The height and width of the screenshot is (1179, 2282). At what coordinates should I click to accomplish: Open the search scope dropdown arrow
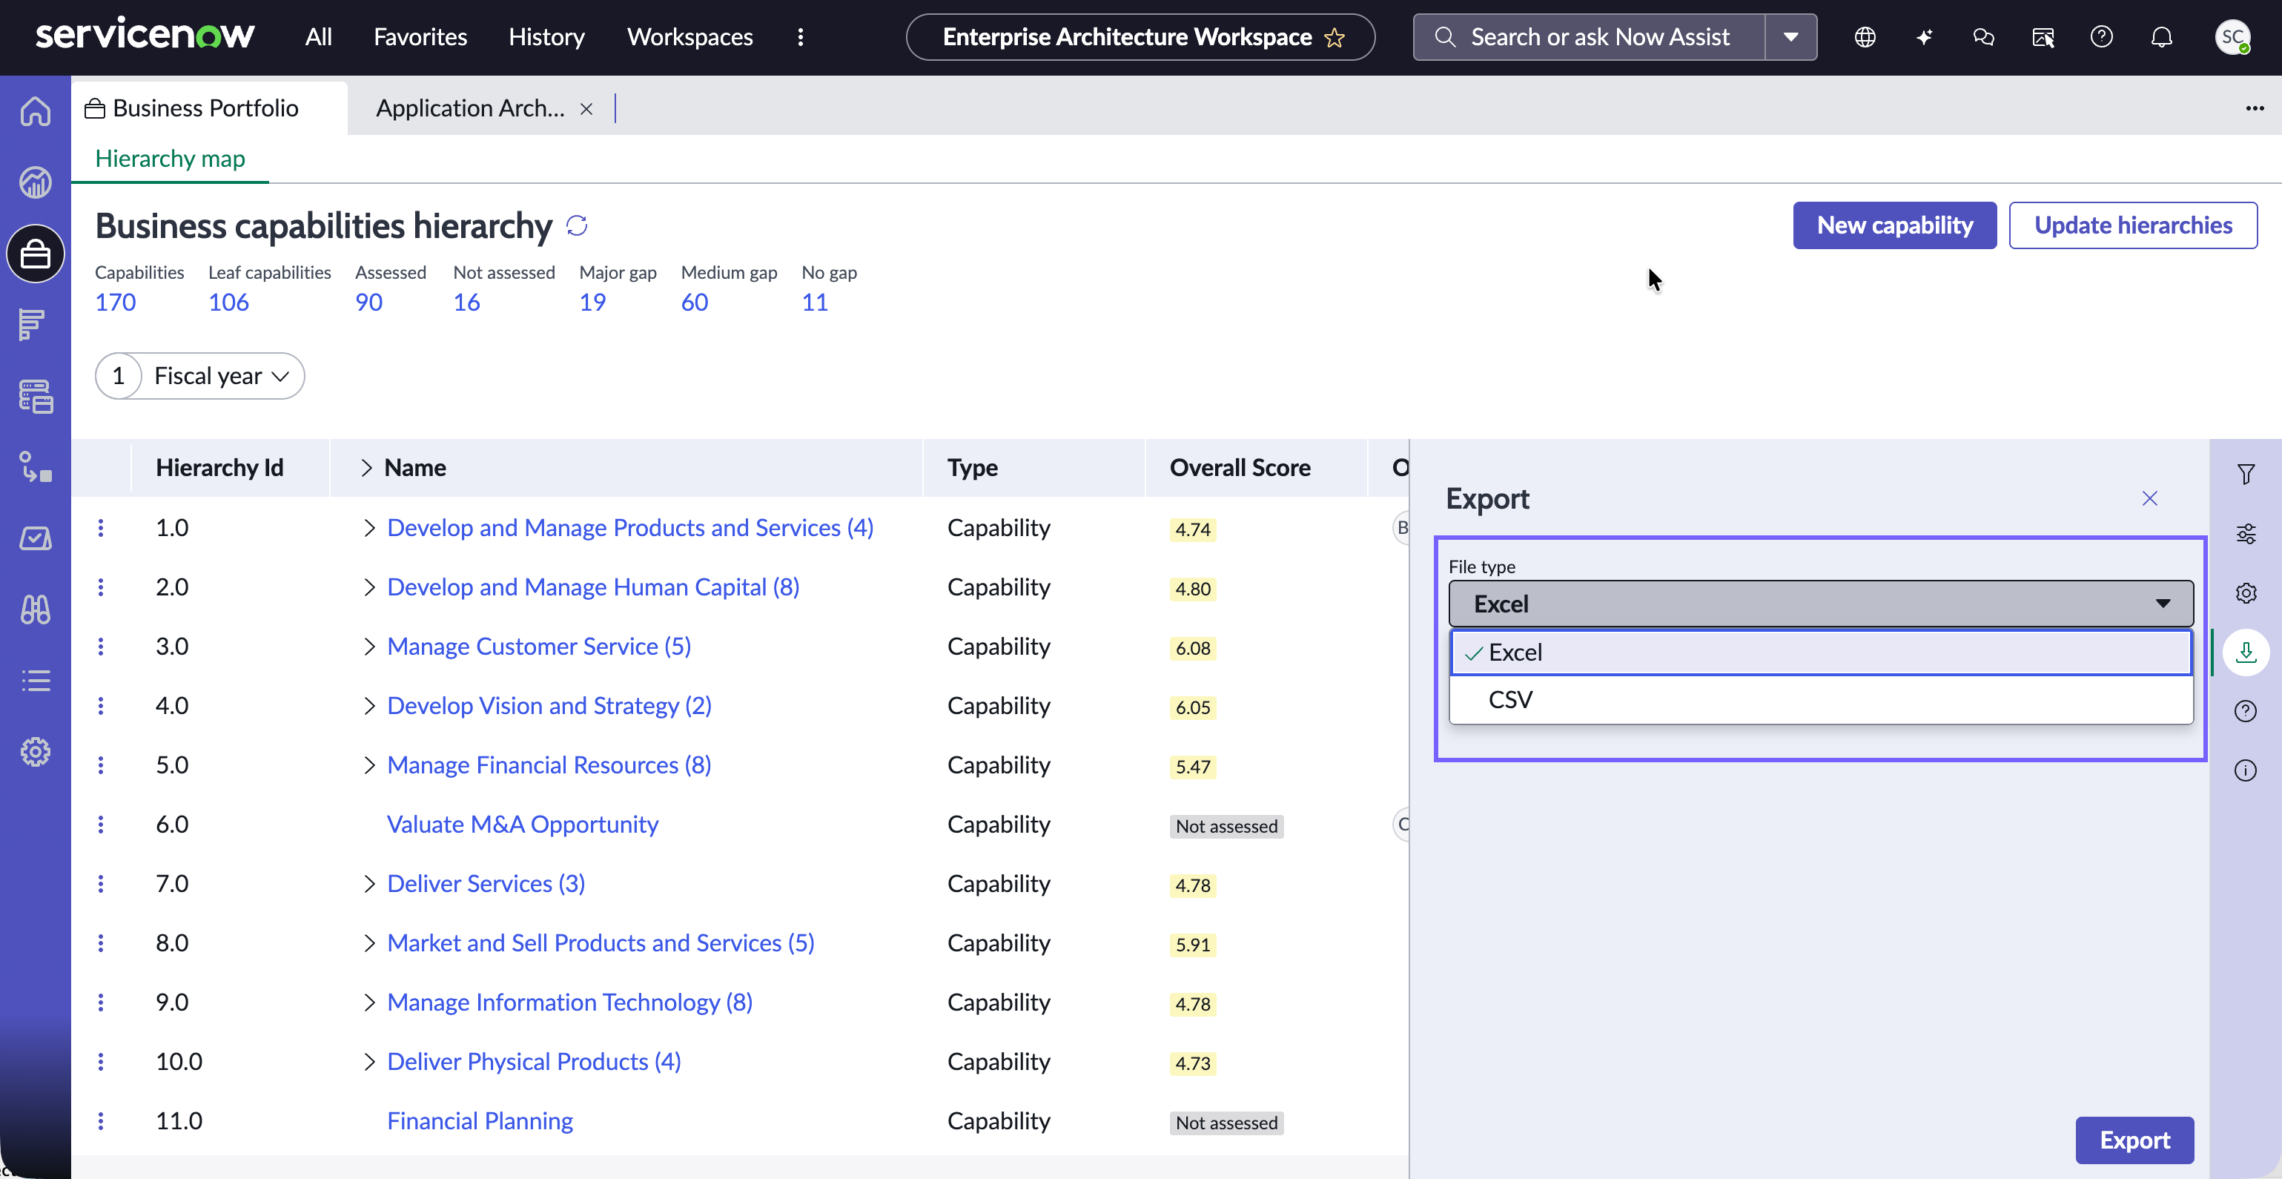(1790, 37)
